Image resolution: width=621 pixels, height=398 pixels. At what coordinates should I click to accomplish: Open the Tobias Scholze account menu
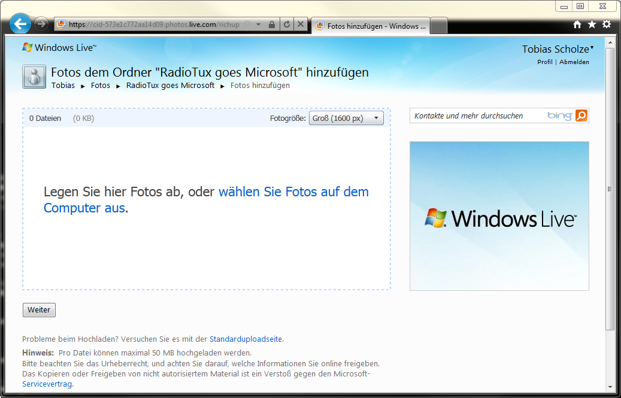click(x=558, y=49)
